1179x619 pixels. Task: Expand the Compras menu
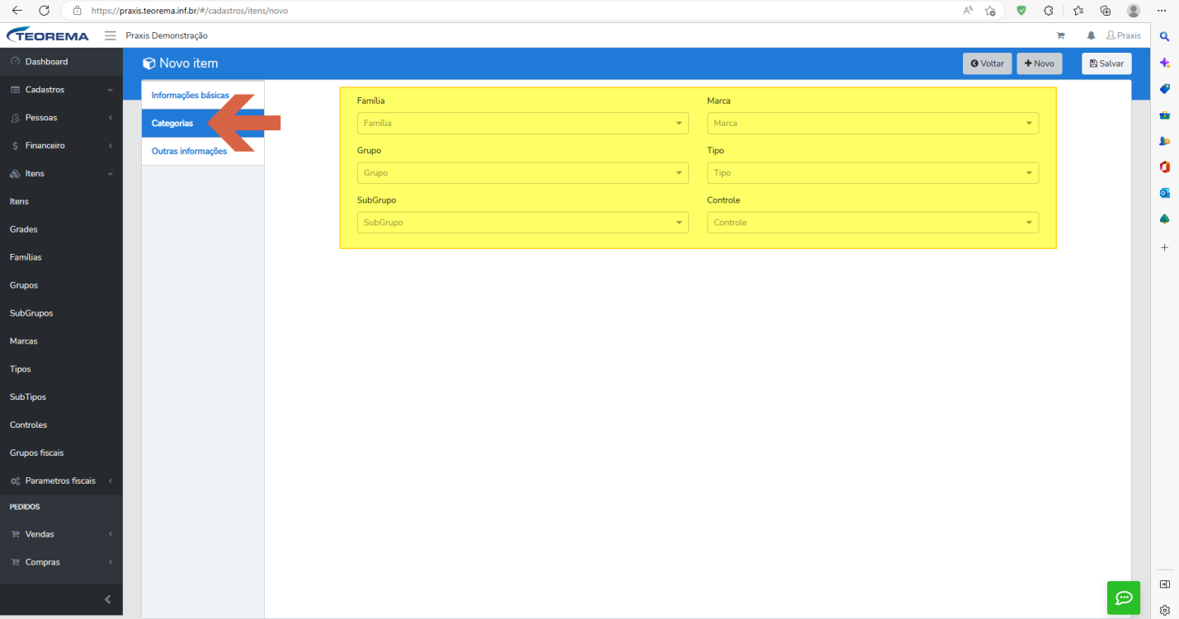(61, 562)
